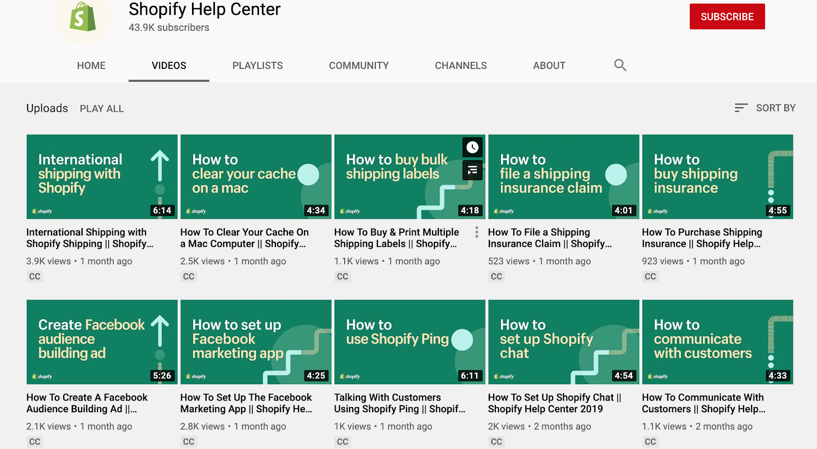
Task: Switch to the Channels tab
Action: (x=461, y=66)
